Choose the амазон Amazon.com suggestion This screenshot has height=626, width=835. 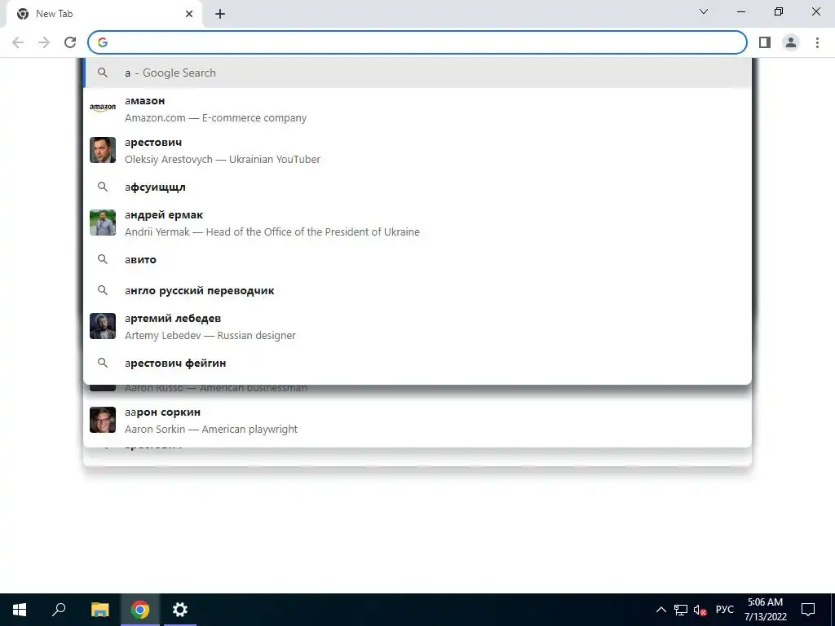(417, 109)
